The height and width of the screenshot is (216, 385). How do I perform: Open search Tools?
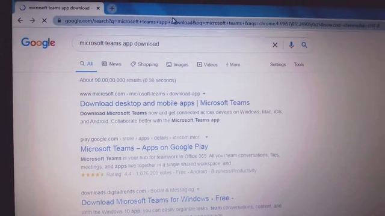click(299, 64)
